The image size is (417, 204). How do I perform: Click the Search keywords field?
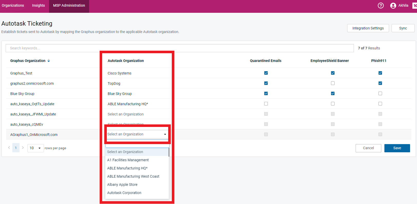pyautogui.click(x=180, y=48)
